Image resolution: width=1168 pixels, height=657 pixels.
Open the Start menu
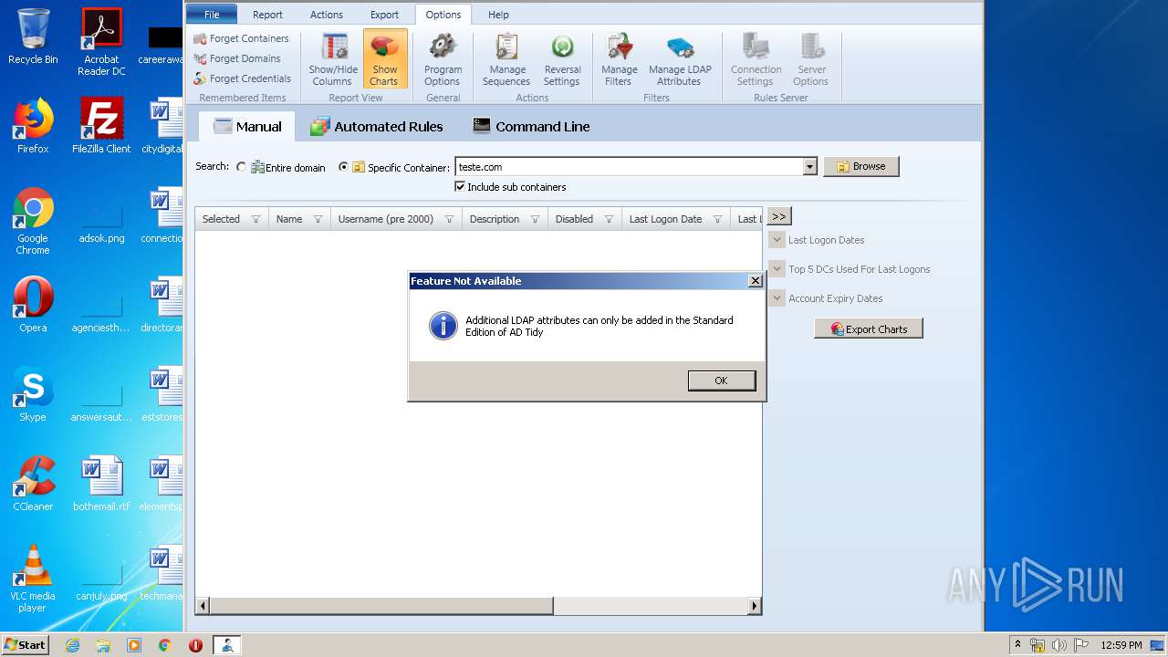[x=26, y=645]
